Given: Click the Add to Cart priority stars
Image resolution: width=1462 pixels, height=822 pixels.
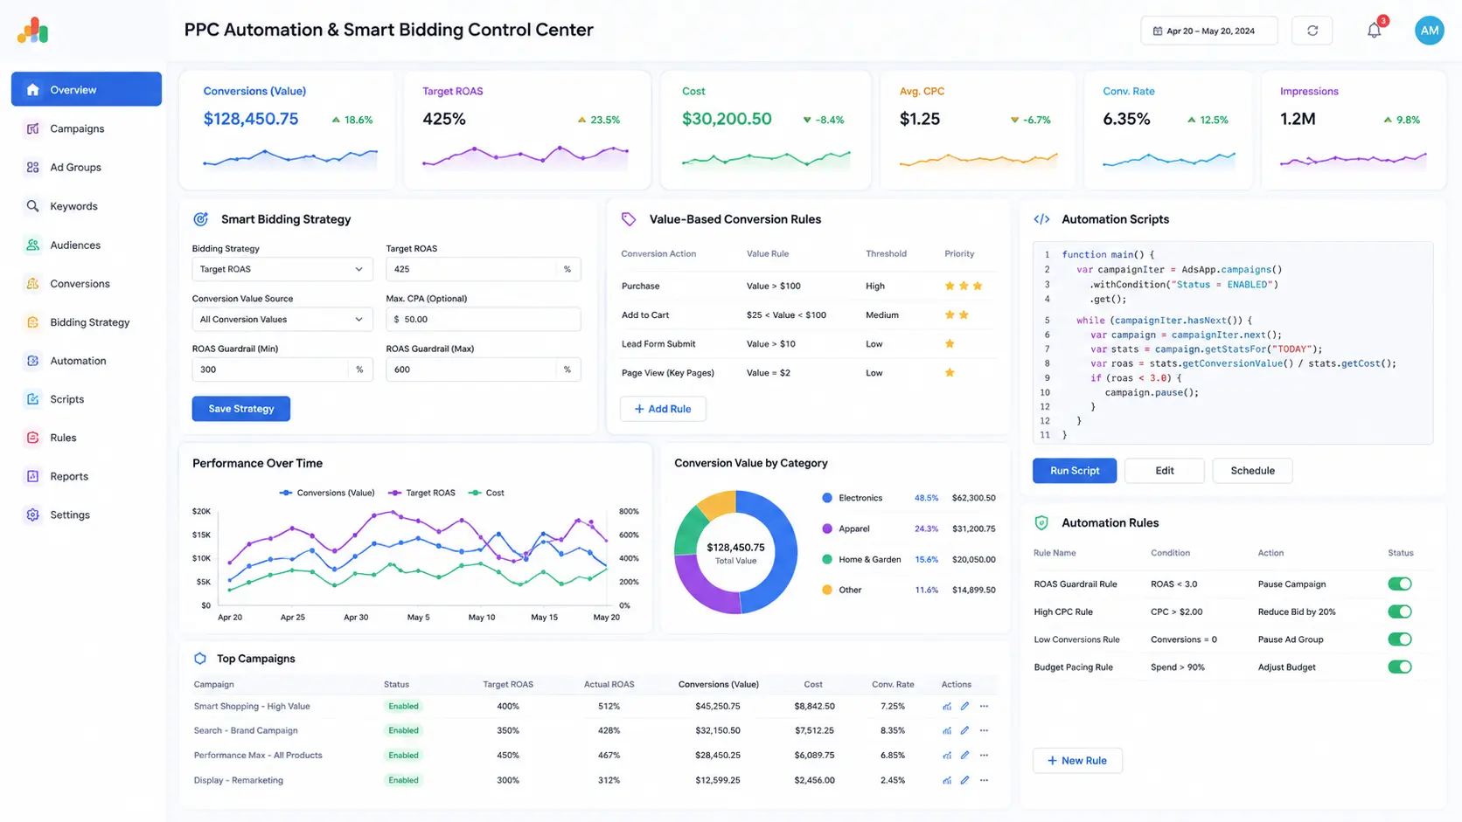Looking at the screenshot, I should tap(957, 314).
